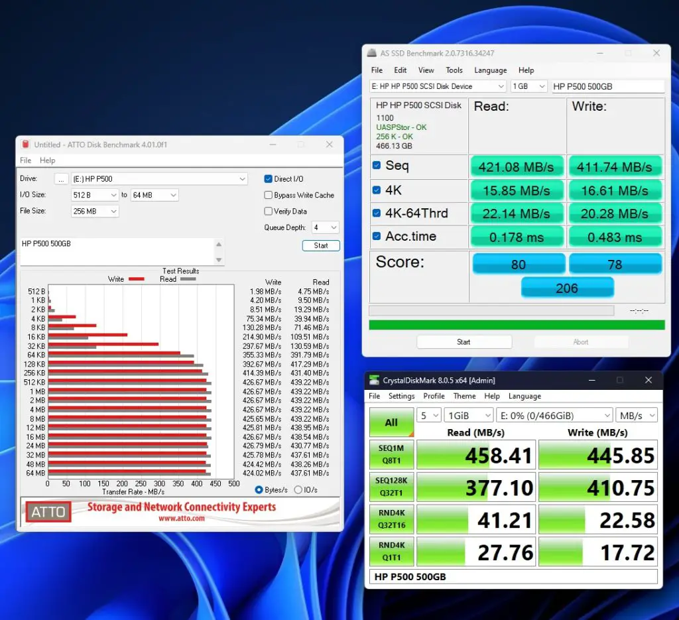The height and width of the screenshot is (620, 679).
Task: Open www.atto.com link in banner
Action: click(182, 519)
